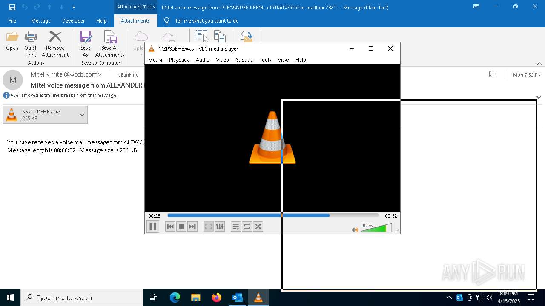The width and height of the screenshot is (545, 306).
Task: Toggle VLC loop repeat mode
Action: [x=247, y=227]
